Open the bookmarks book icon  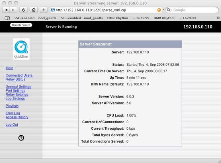coord(7,18)
